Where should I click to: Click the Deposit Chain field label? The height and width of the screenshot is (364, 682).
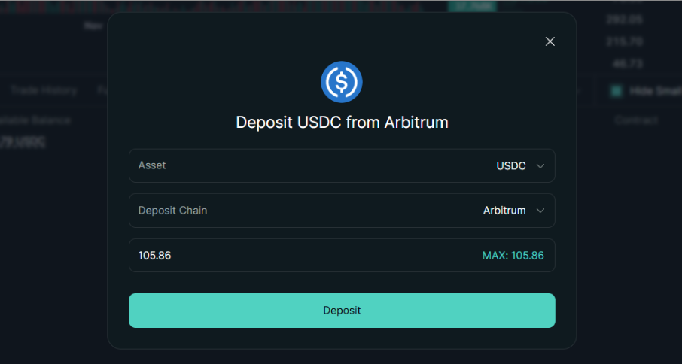click(x=172, y=211)
